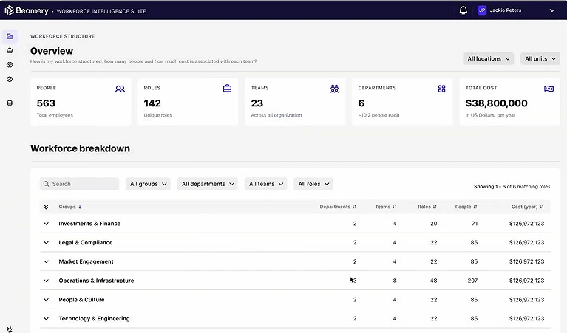567x333 pixels.
Task: Expand all rows with double chevron
Action: pos(46,207)
